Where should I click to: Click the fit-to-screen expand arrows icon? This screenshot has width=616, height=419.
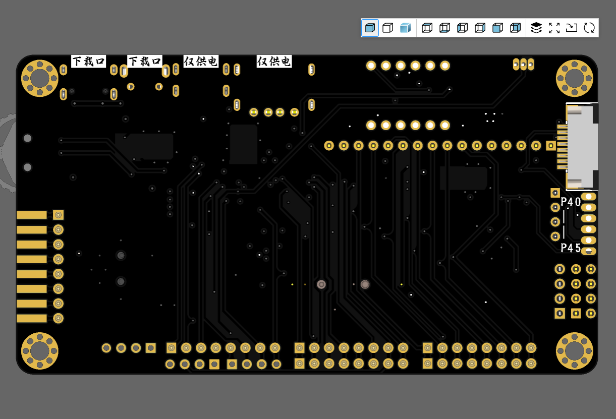tap(554, 28)
